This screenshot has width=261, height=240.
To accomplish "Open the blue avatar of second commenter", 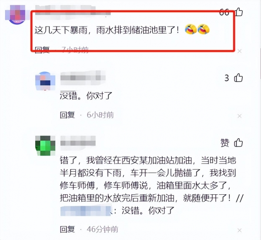I will (x=45, y=81).
